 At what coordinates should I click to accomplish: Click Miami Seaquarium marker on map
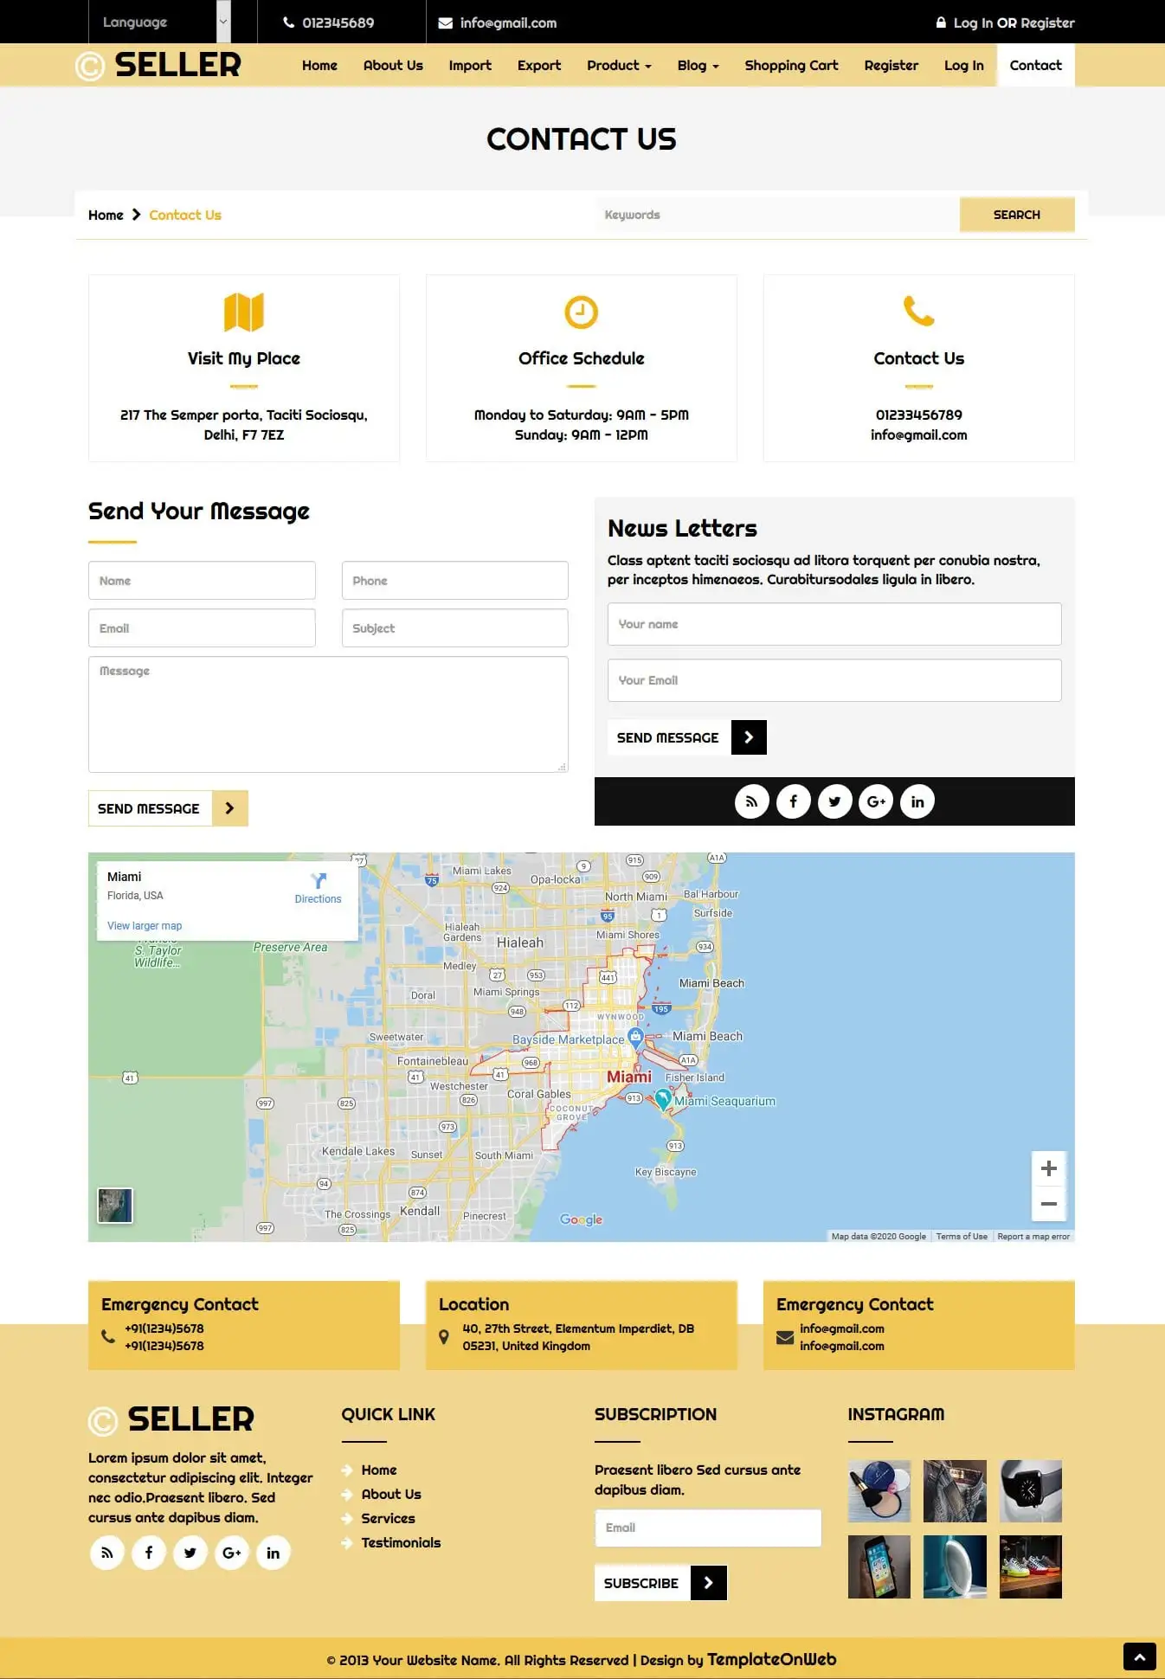point(663,1099)
